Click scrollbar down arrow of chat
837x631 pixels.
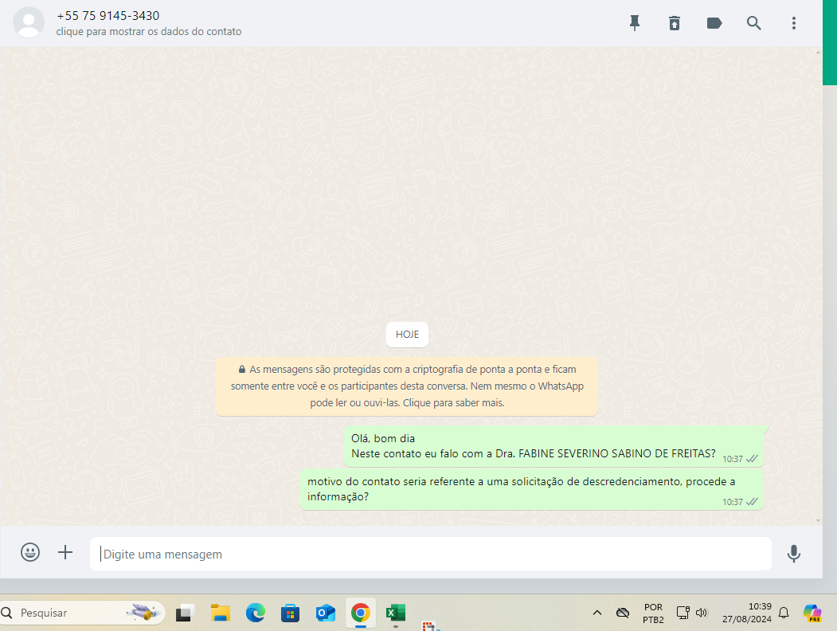pyautogui.click(x=819, y=520)
